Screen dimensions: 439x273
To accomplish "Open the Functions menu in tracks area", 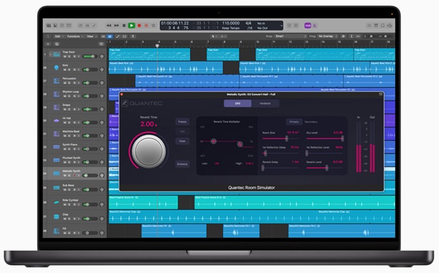I will pyautogui.click(x=74, y=36).
